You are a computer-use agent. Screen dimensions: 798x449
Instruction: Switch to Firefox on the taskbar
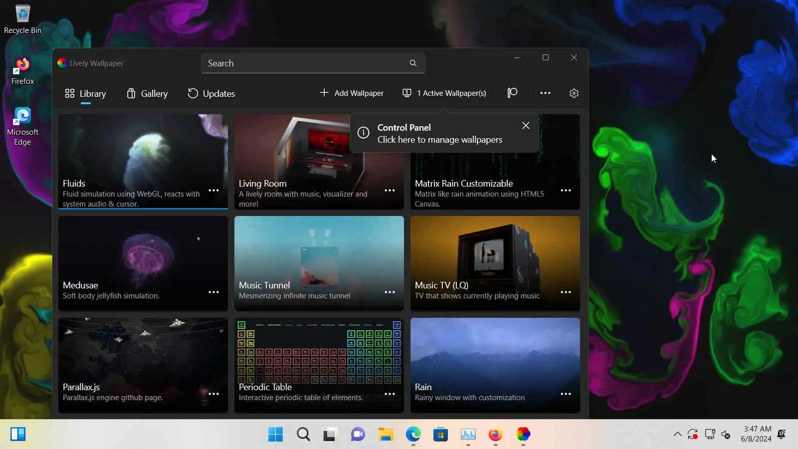tap(495, 434)
